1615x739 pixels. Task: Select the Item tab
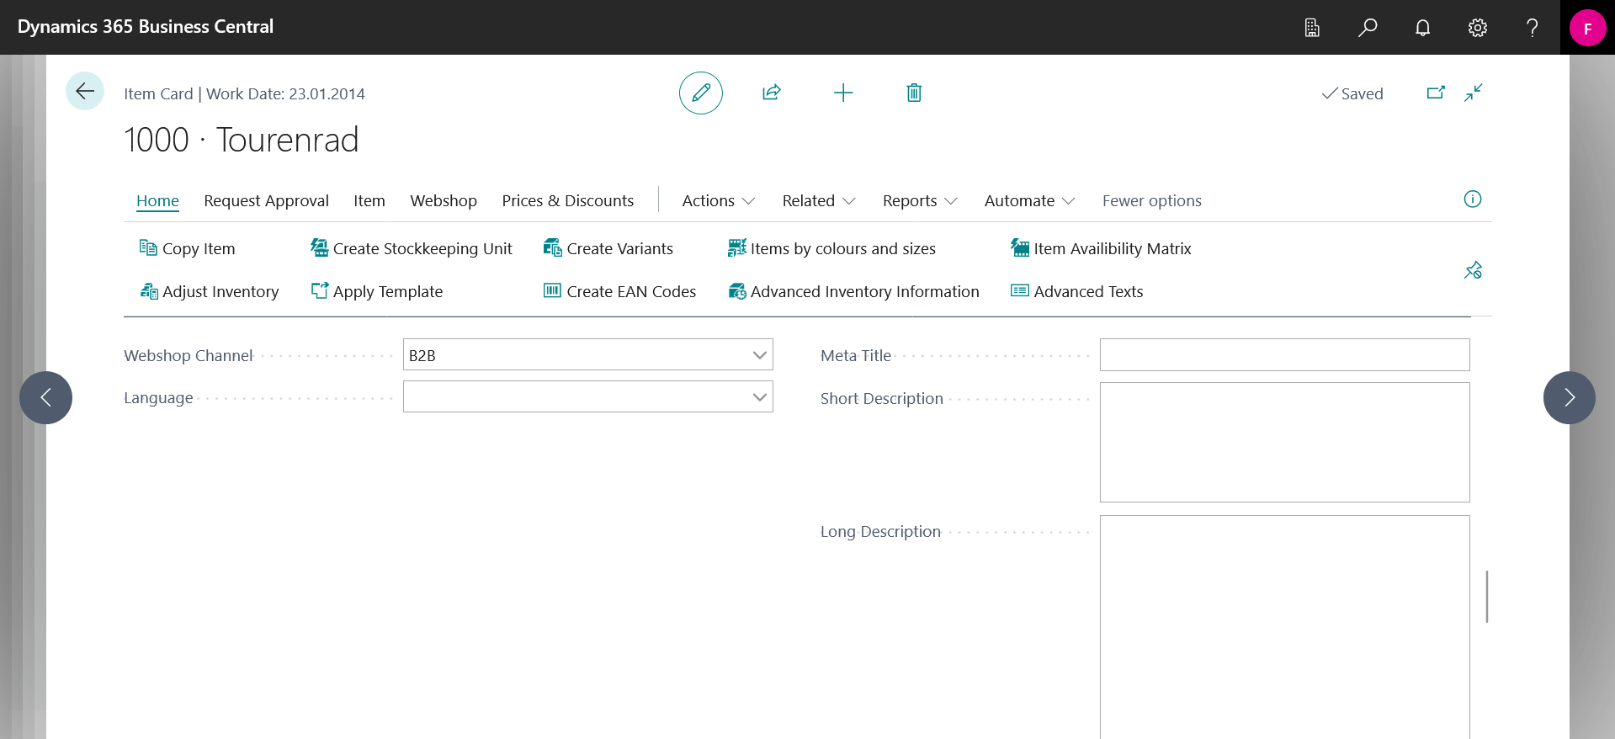(x=369, y=200)
